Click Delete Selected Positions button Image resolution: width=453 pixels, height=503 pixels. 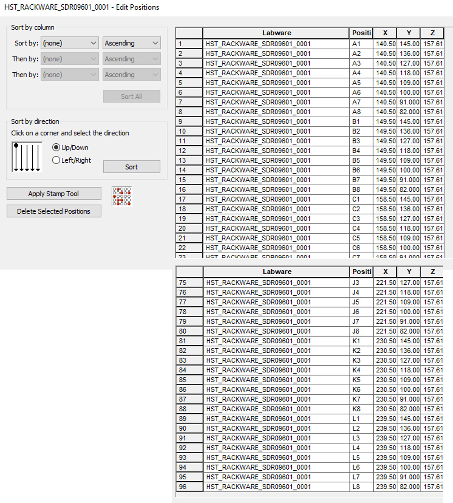coord(54,211)
